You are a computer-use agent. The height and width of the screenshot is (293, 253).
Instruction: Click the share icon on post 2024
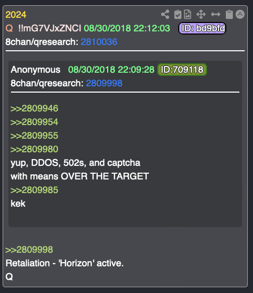pos(165,15)
